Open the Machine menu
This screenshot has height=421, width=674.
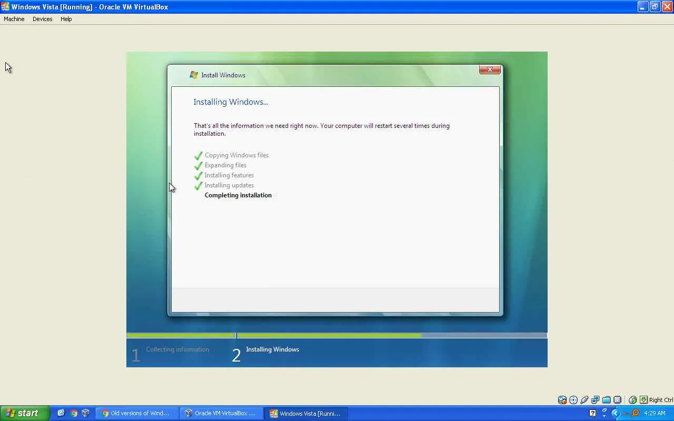[14, 19]
